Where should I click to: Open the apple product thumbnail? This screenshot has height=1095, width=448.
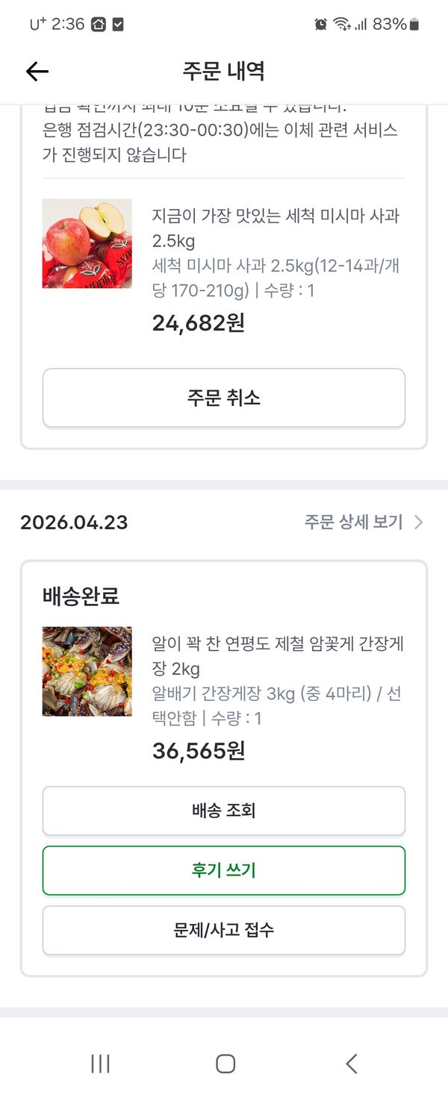[x=87, y=243]
